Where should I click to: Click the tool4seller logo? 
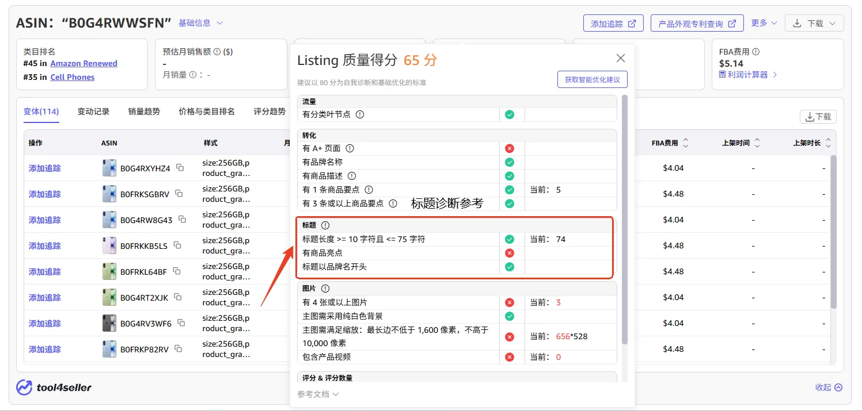click(x=54, y=387)
